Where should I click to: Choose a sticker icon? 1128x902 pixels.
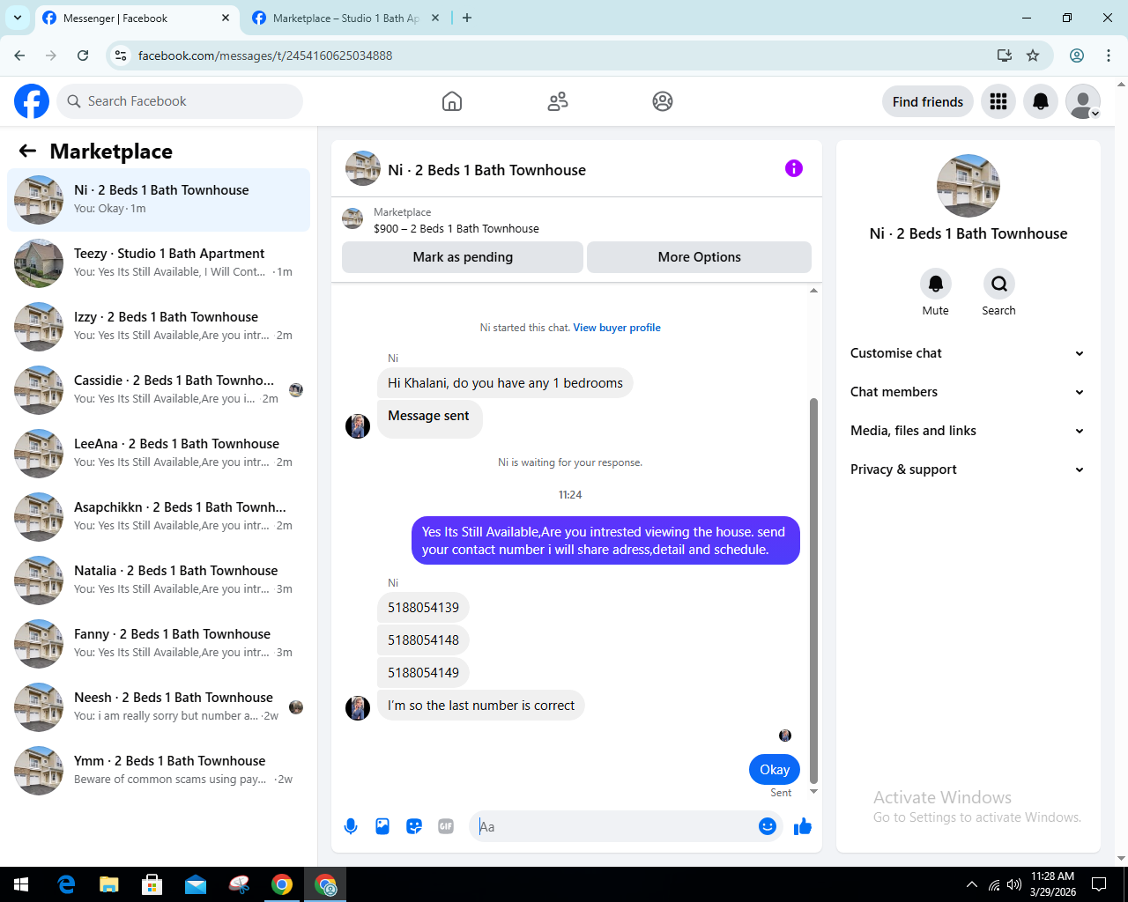414,826
